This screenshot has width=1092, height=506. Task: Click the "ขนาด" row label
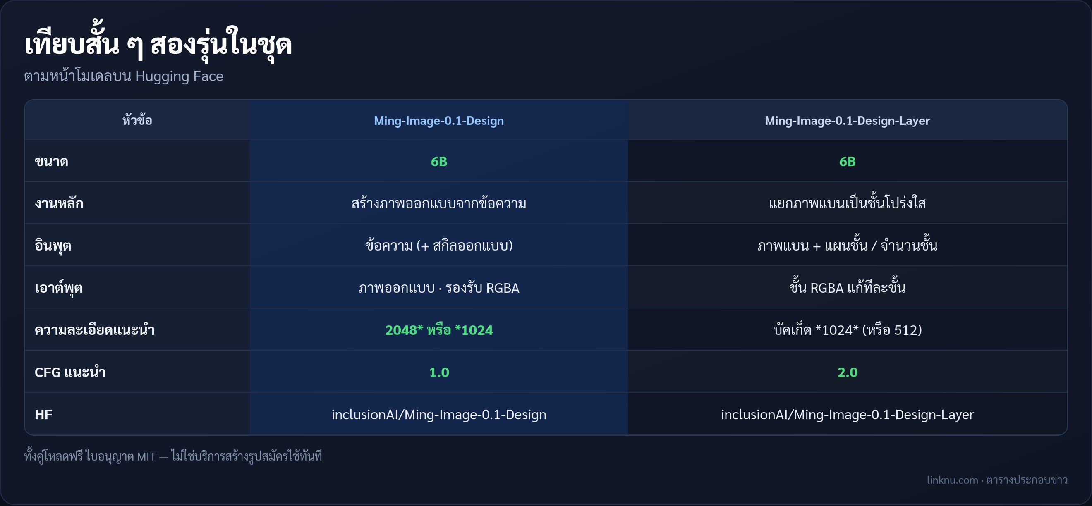click(51, 162)
